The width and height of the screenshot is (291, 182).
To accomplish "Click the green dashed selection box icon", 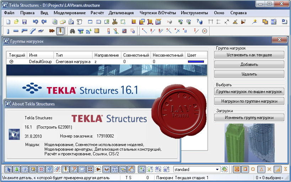I will tap(123, 22).
